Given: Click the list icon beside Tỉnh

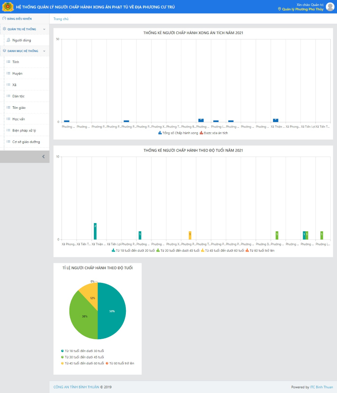Looking at the screenshot, I should [8, 62].
